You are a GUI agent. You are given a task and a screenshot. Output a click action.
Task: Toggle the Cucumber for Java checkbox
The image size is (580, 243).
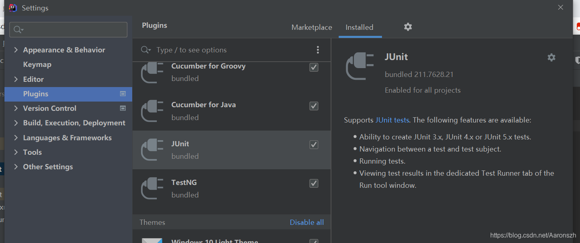314,106
